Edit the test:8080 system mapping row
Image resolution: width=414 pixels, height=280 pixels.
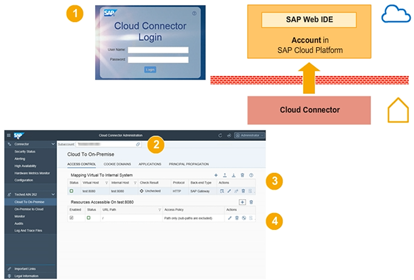point(229,190)
